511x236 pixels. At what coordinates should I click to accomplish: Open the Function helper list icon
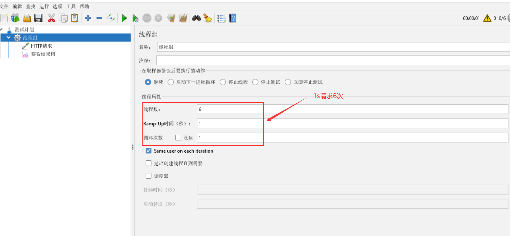point(221,18)
